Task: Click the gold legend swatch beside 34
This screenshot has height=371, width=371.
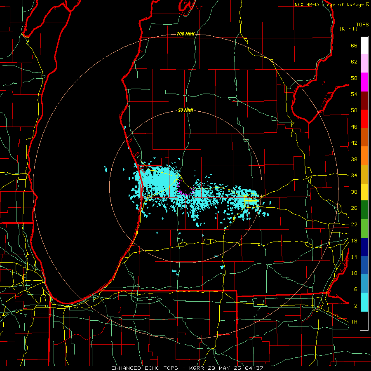Action: [364, 174]
